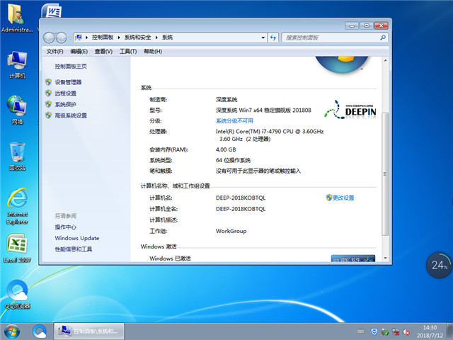Click the muted volume tray icon

tap(406, 331)
